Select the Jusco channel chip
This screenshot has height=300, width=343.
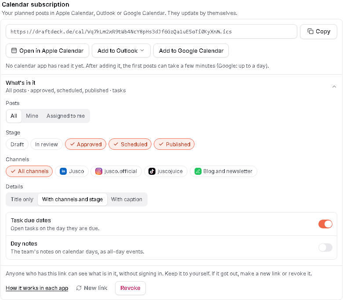point(72,171)
